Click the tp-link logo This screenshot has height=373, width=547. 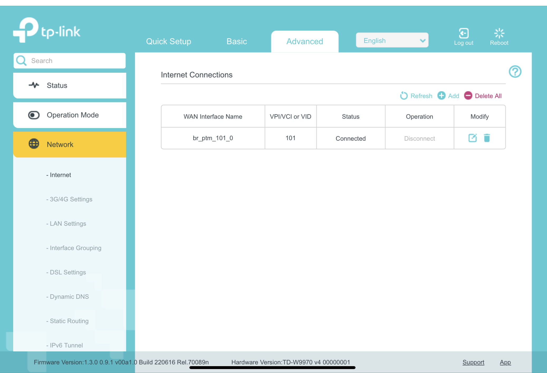point(47,30)
